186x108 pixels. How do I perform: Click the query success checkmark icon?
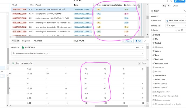tap(13, 63)
